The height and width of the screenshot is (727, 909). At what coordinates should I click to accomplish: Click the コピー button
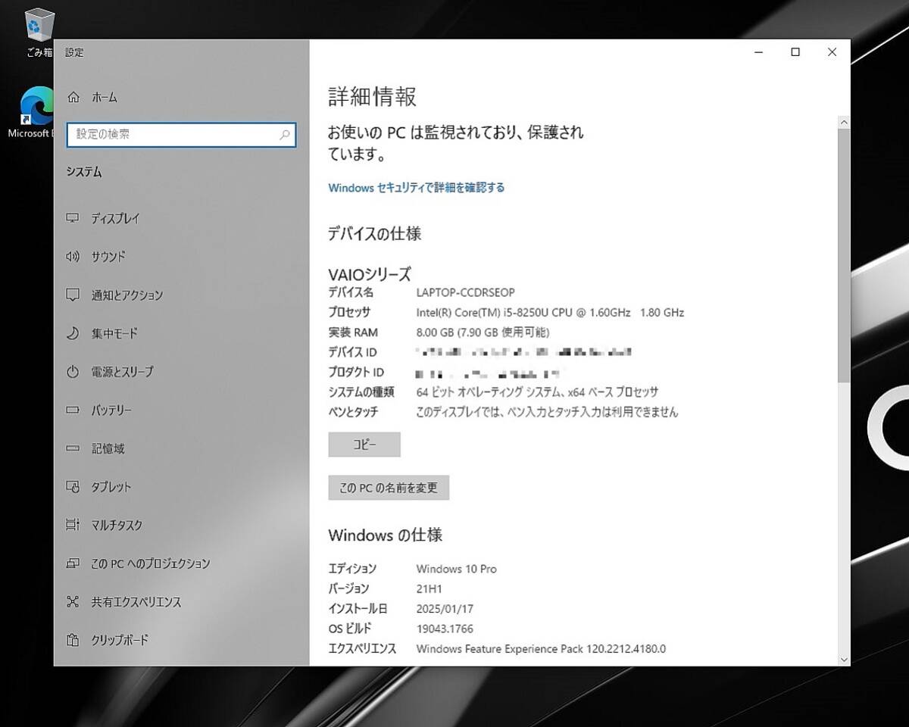click(x=364, y=445)
